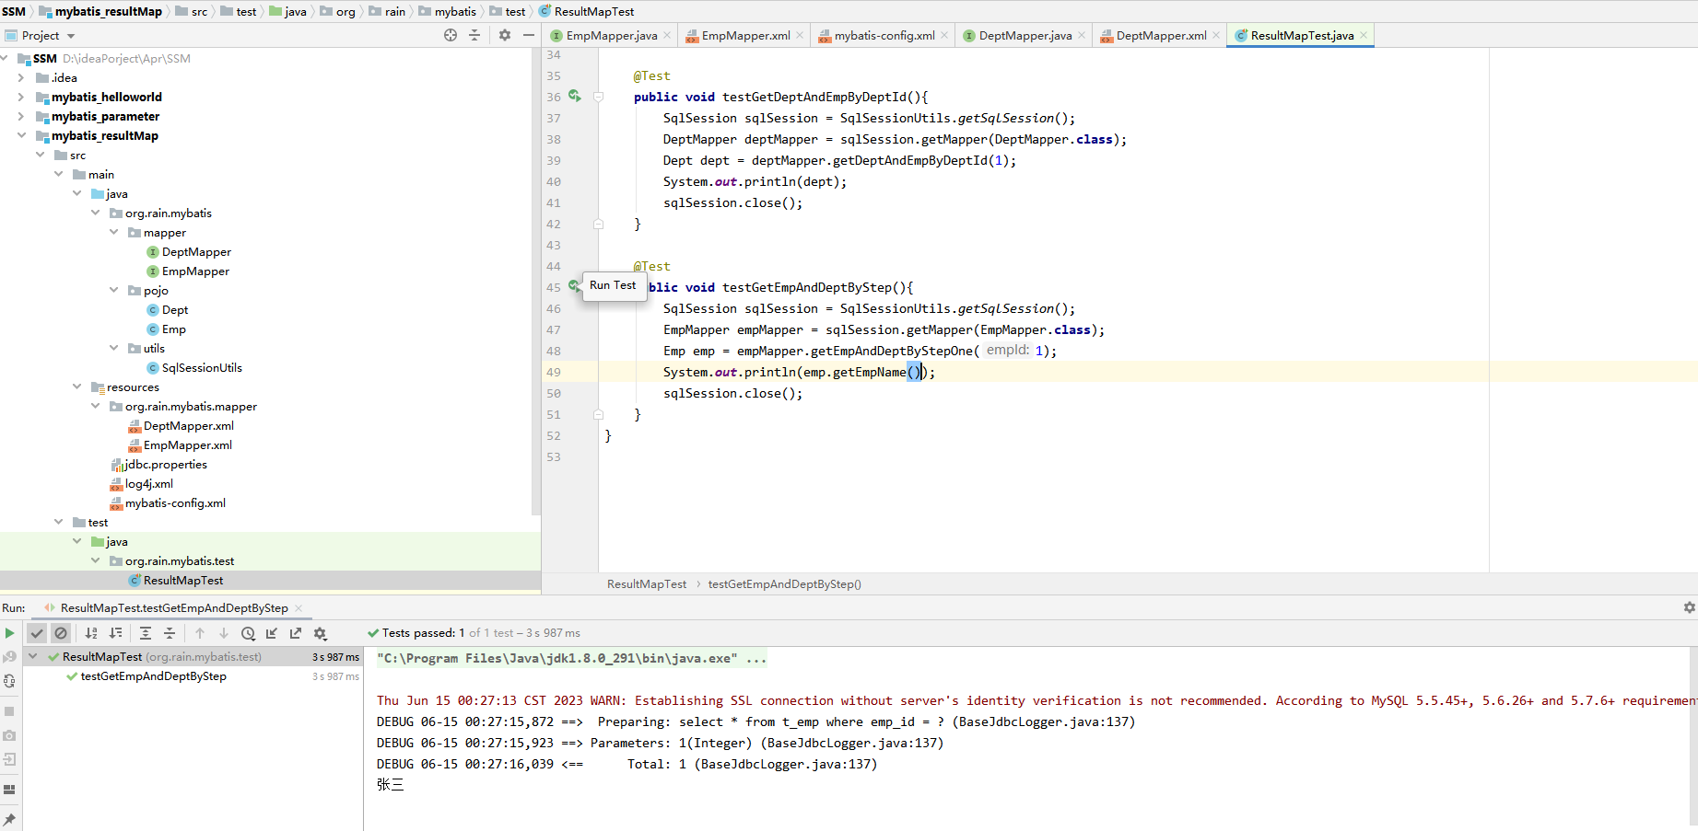Select jdbc.properties file in tree
The image size is (1698, 831).
point(165,464)
